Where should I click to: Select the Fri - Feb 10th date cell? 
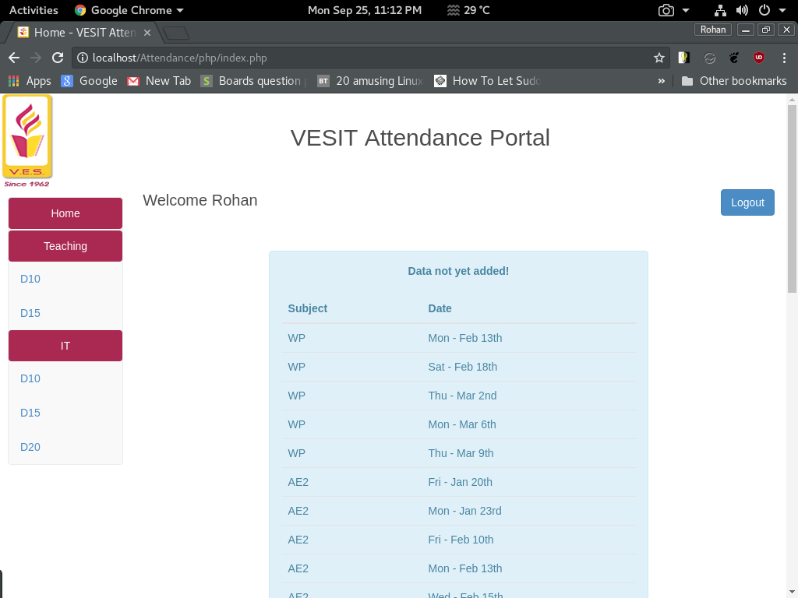[x=461, y=540]
